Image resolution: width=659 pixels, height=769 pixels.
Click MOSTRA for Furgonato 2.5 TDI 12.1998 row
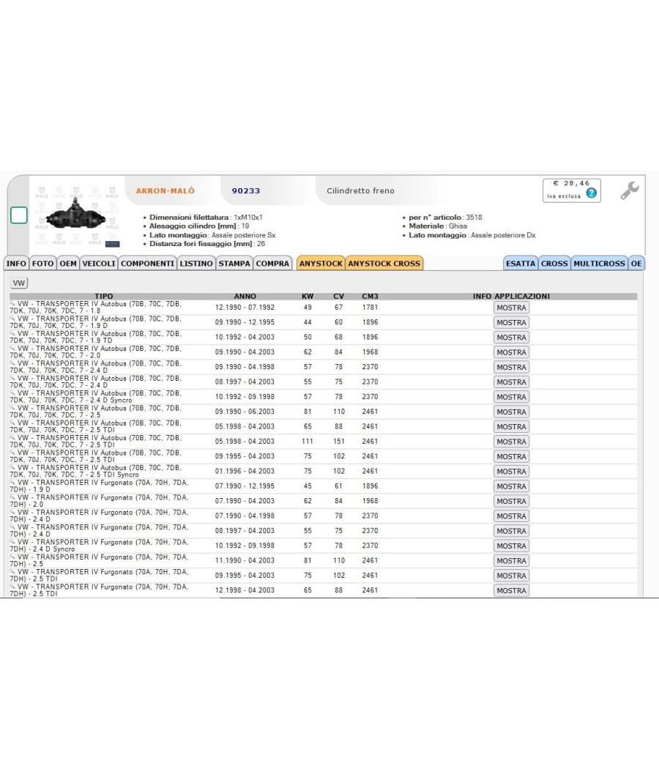[x=511, y=590]
